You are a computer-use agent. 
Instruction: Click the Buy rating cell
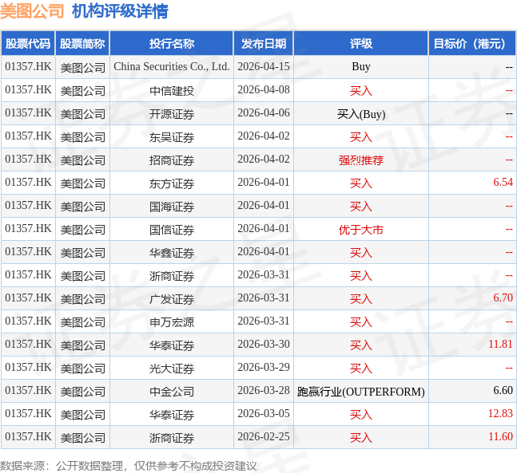coord(361,67)
